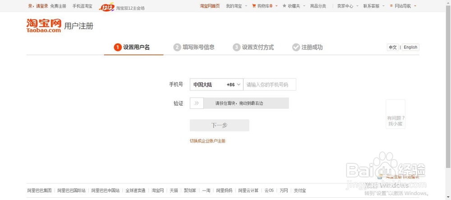Switch language to 中文
This screenshot has height=200, width=451.
393,47
